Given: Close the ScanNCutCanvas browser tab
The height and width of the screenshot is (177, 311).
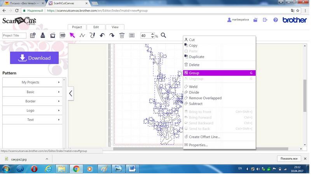Looking at the screenshot, I should point(87,3).
